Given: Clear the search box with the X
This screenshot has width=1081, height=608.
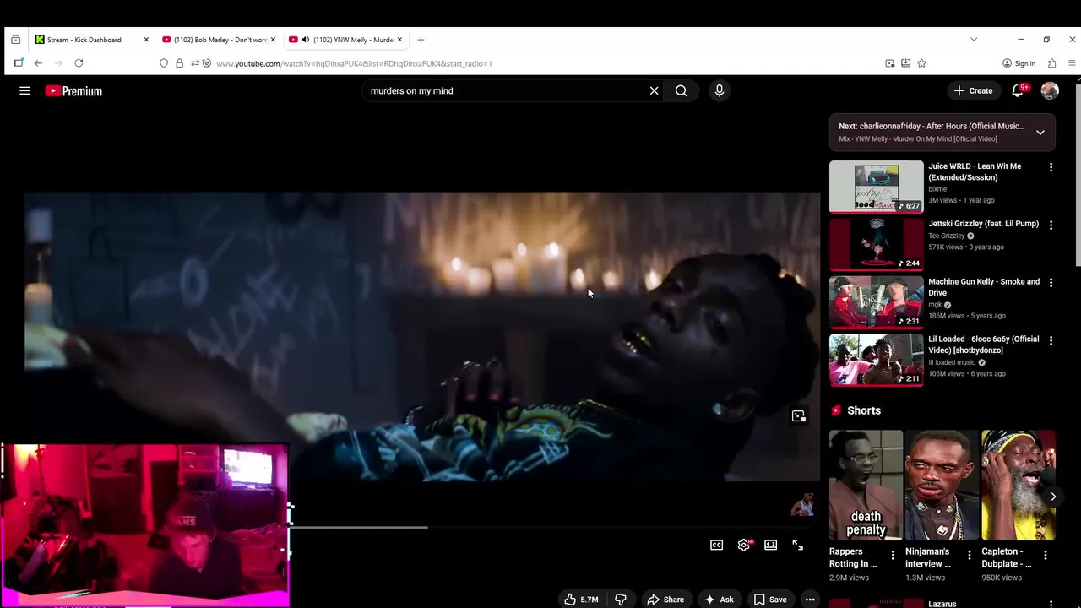Looking at the screenshot, I should (654, 90).
